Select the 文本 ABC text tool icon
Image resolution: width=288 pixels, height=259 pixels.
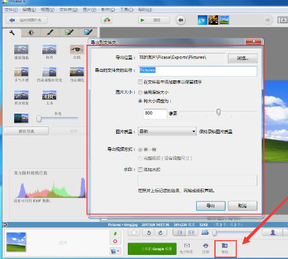pos(49,95)
